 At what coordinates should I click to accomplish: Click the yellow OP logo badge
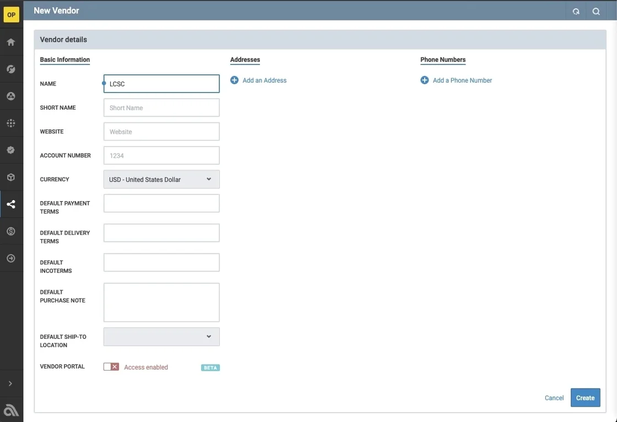(x=11, y=15)
